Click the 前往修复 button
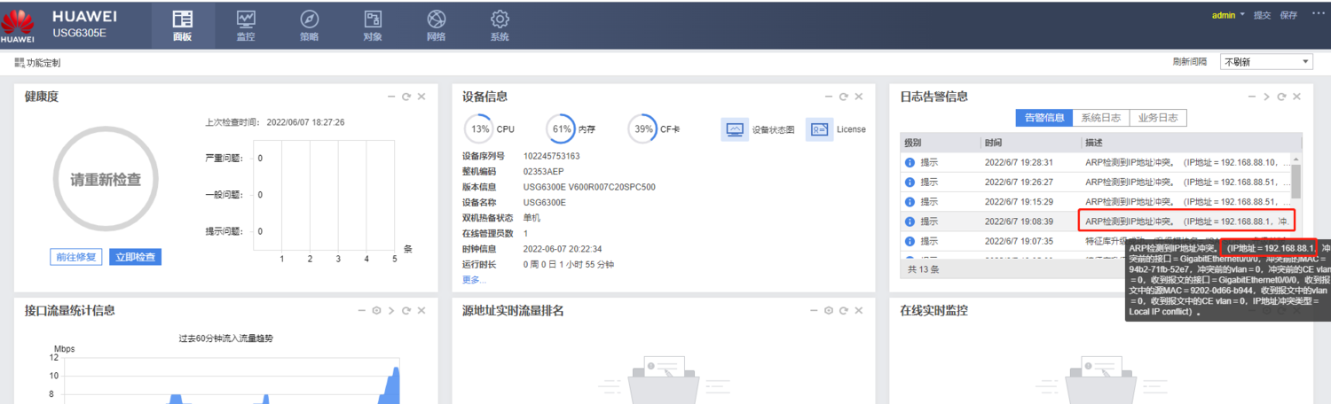The width and height of the screenshot is (1331, 404). click(x=75, y=257)
